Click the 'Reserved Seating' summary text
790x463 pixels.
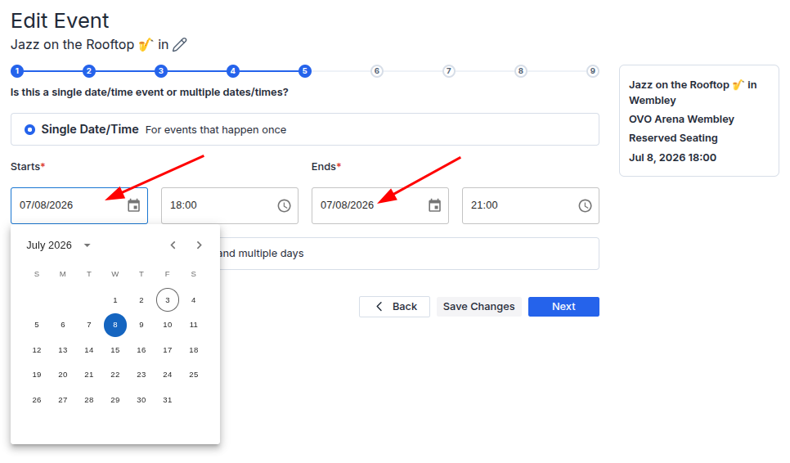coord(673,138)
